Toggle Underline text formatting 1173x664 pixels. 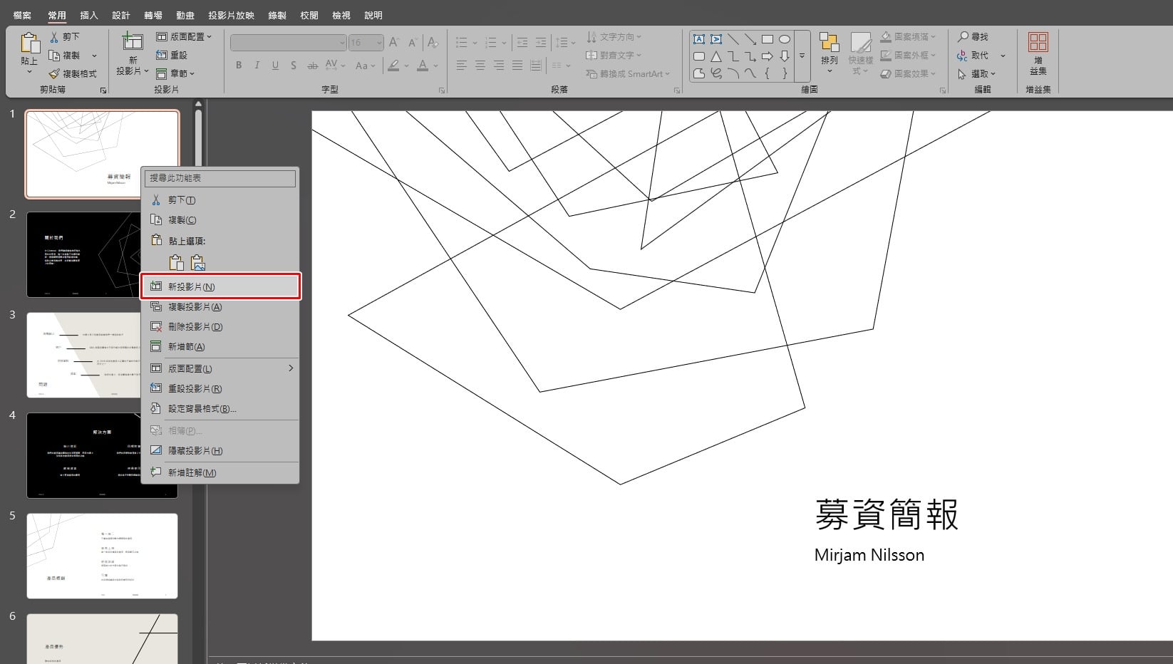275,66
